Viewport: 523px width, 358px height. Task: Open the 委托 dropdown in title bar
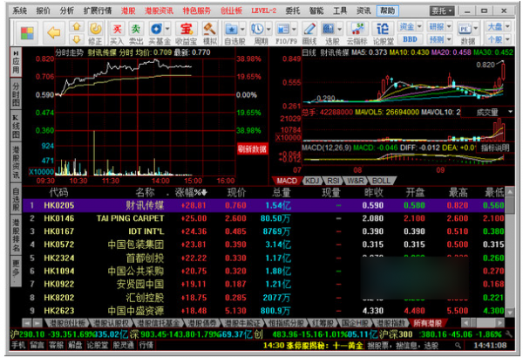[x=442, y=11]
